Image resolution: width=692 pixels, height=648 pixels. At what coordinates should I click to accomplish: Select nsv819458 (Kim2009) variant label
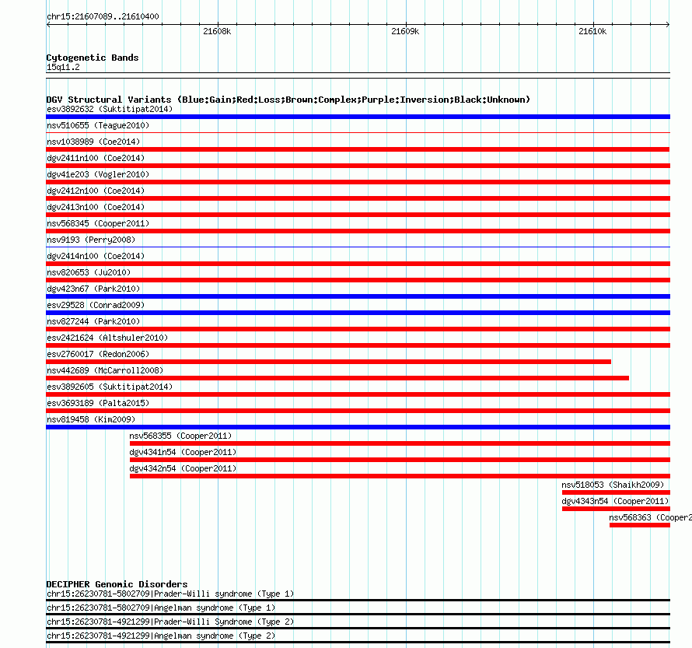click(91, 419)
